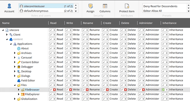
Task: Select the Field Editor tree item
Action: click(x=28, y=81)
